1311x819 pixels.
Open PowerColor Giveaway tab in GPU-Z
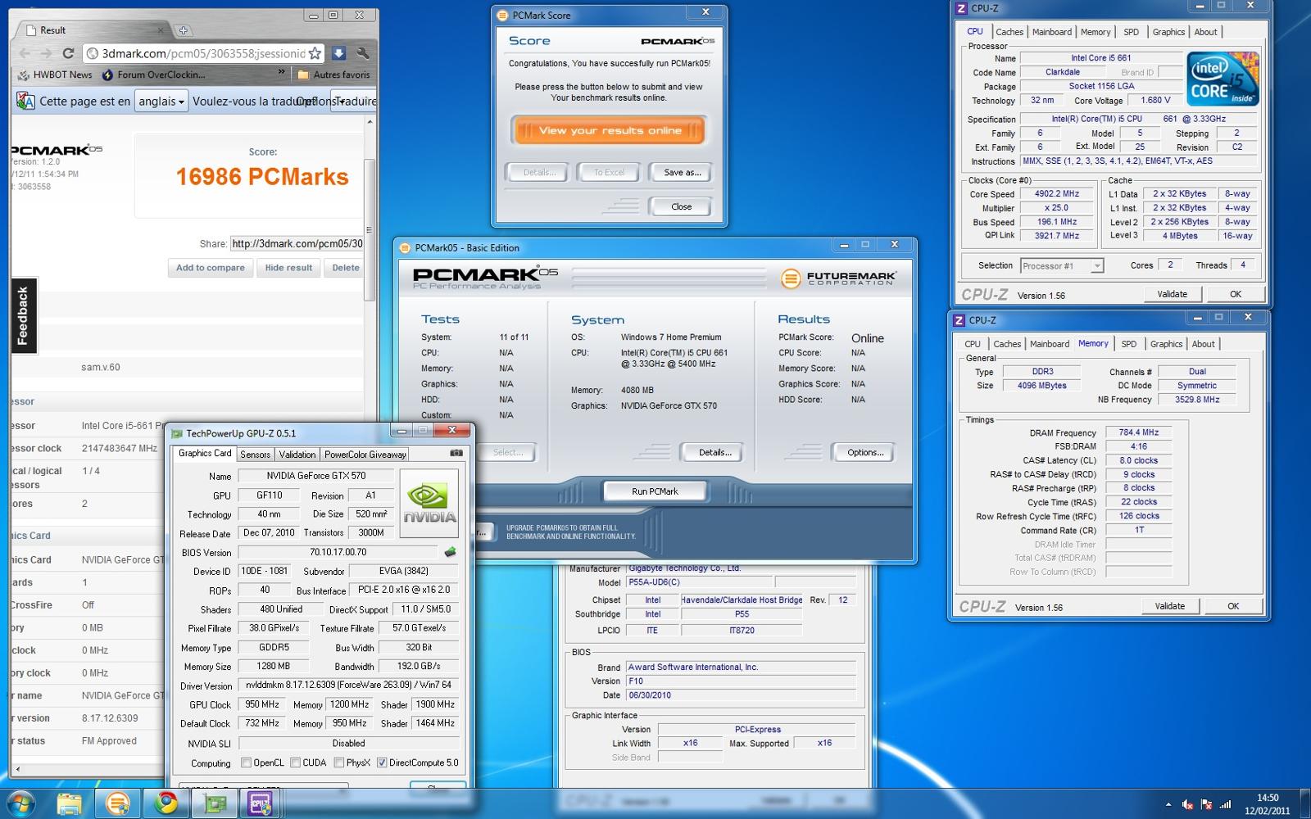coord(365,455)
